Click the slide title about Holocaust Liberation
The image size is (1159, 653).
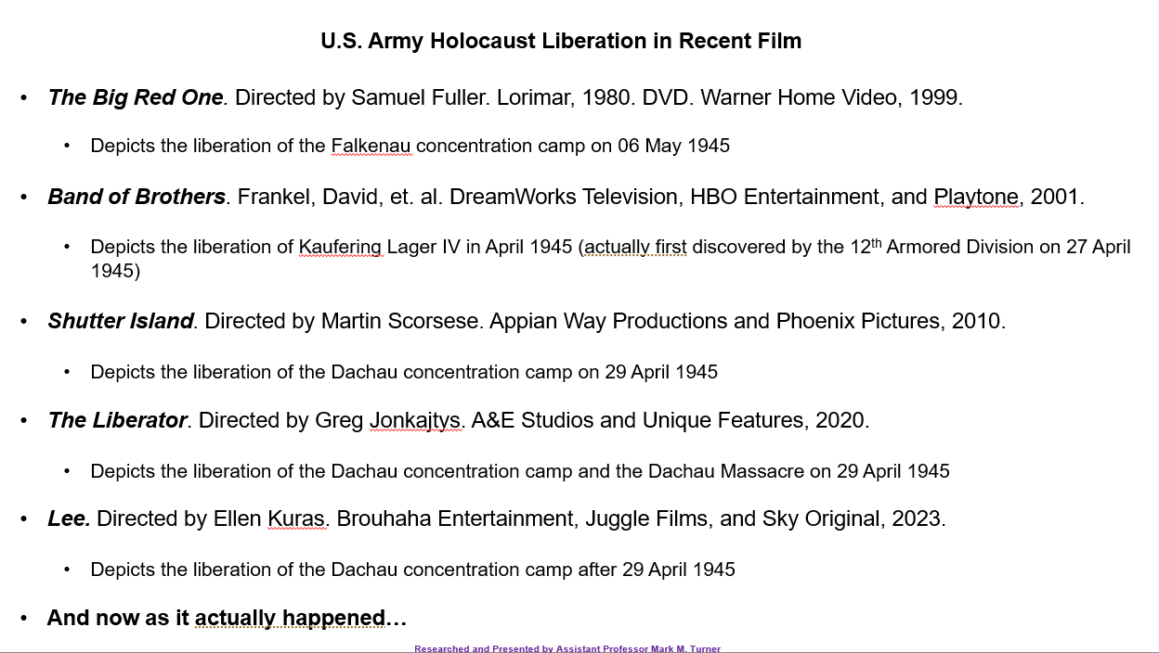click(561, 42)
